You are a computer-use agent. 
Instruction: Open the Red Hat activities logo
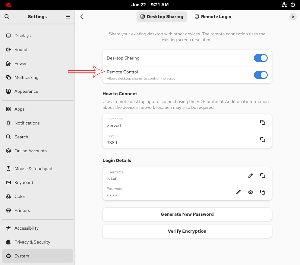pyautogui.click(x=8, y=5)
